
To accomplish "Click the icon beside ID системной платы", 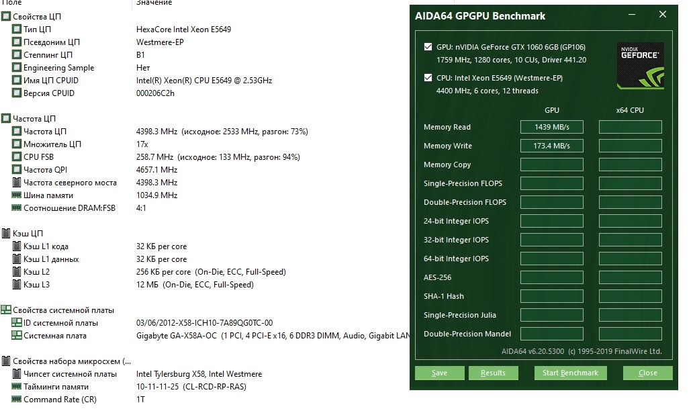I will pos(16,322).
